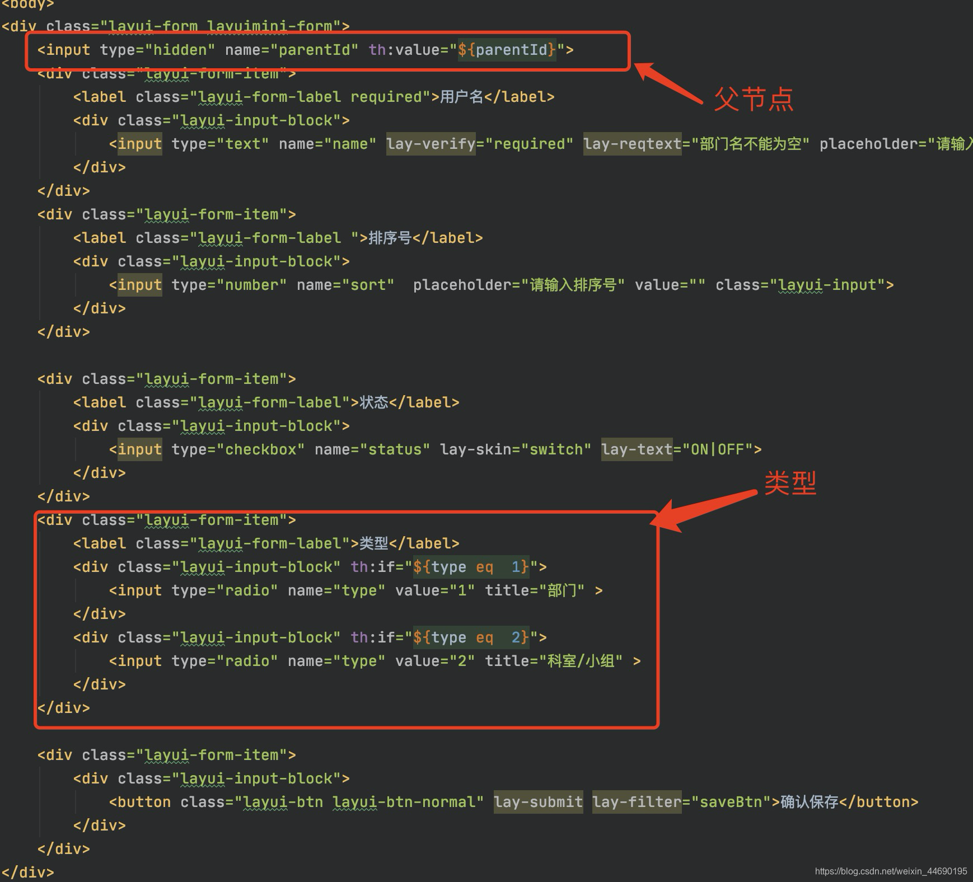Click the ${parentId} expression
Viewport: 973px width, 882px height.
coord(507,50)
